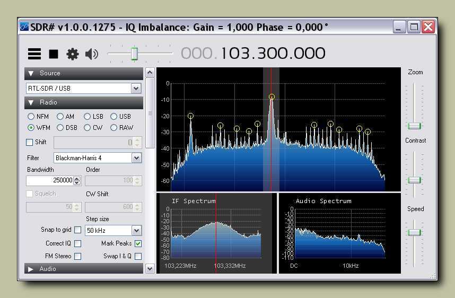Click the Contrast slider handle
Screen dimensions: 455x298
(x=414, y=180)
